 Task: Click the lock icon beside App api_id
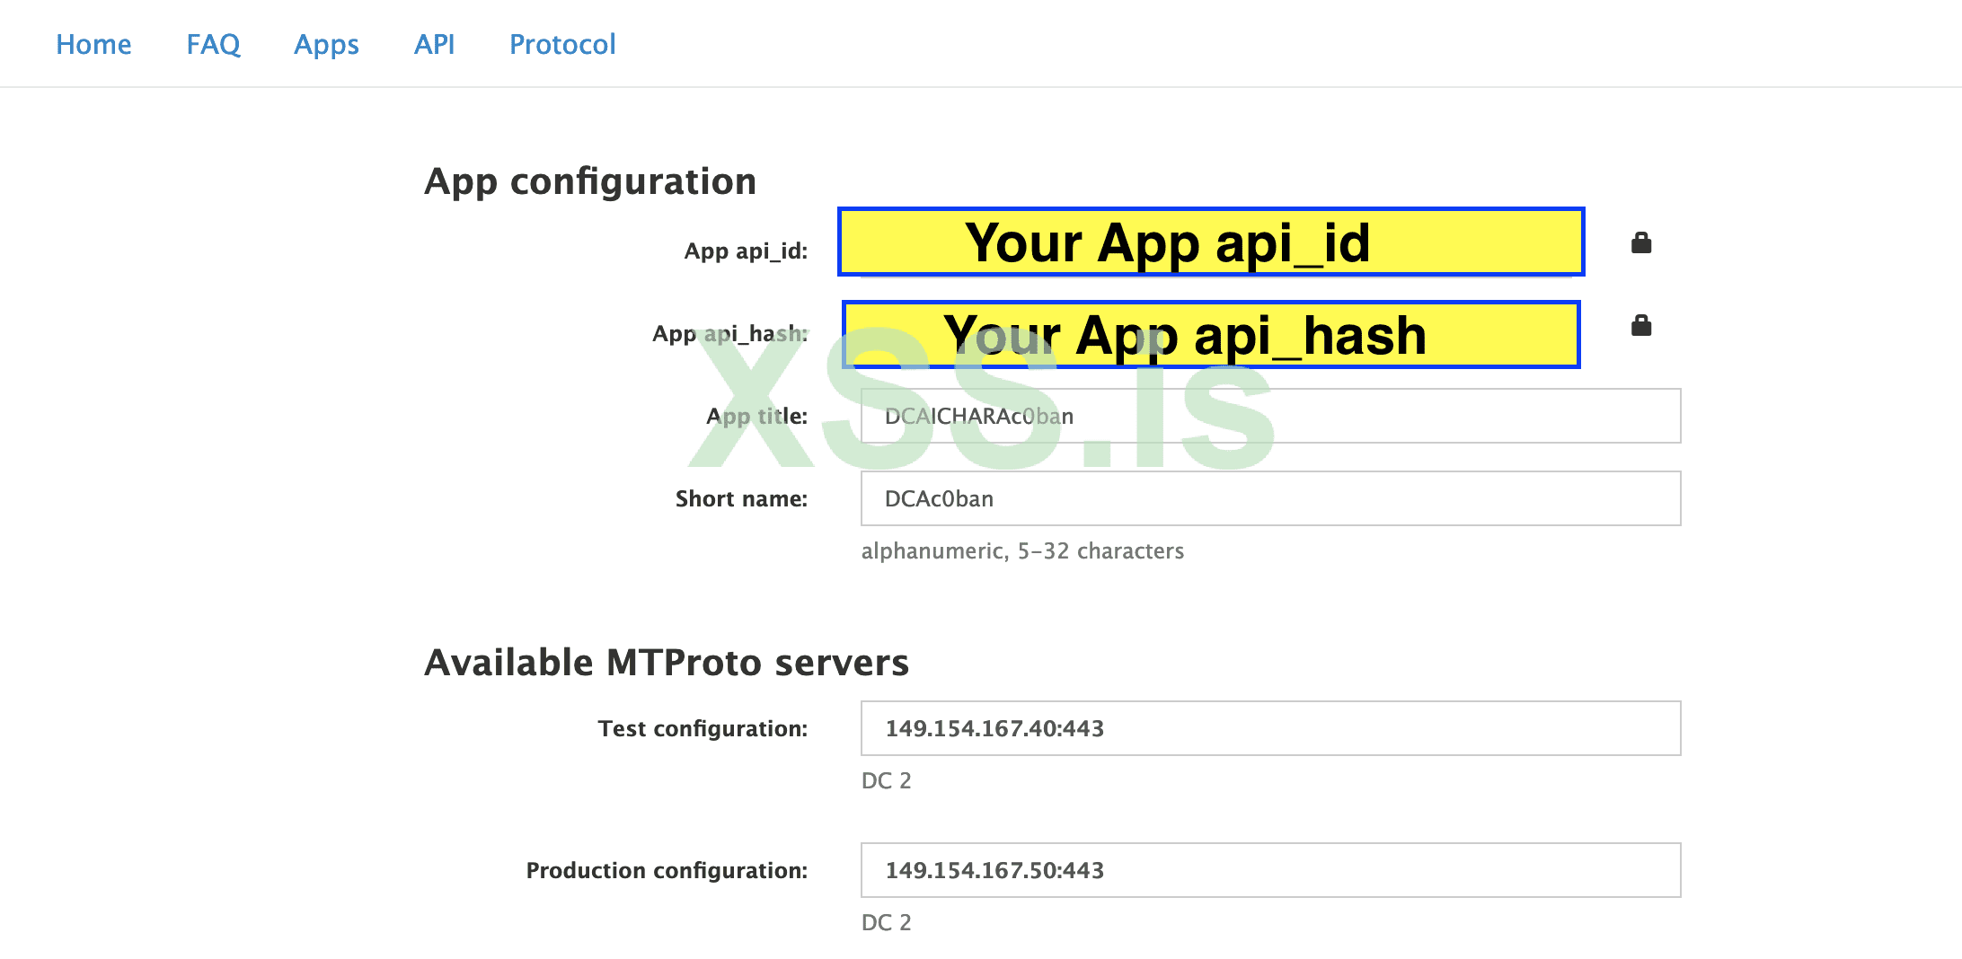coord(1641,242)
